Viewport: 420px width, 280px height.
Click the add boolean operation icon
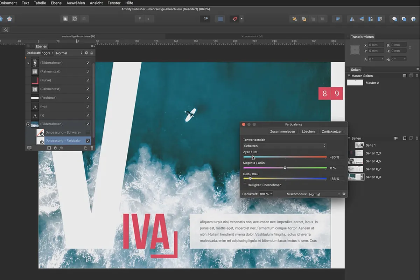pyautogui.click(x=395, y=19)
